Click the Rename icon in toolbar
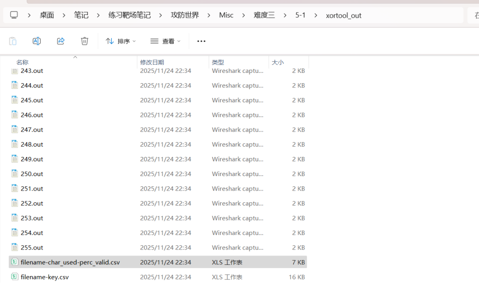This screenshot has width=479, height=284. pyautogui.click(x=36, y=41)
